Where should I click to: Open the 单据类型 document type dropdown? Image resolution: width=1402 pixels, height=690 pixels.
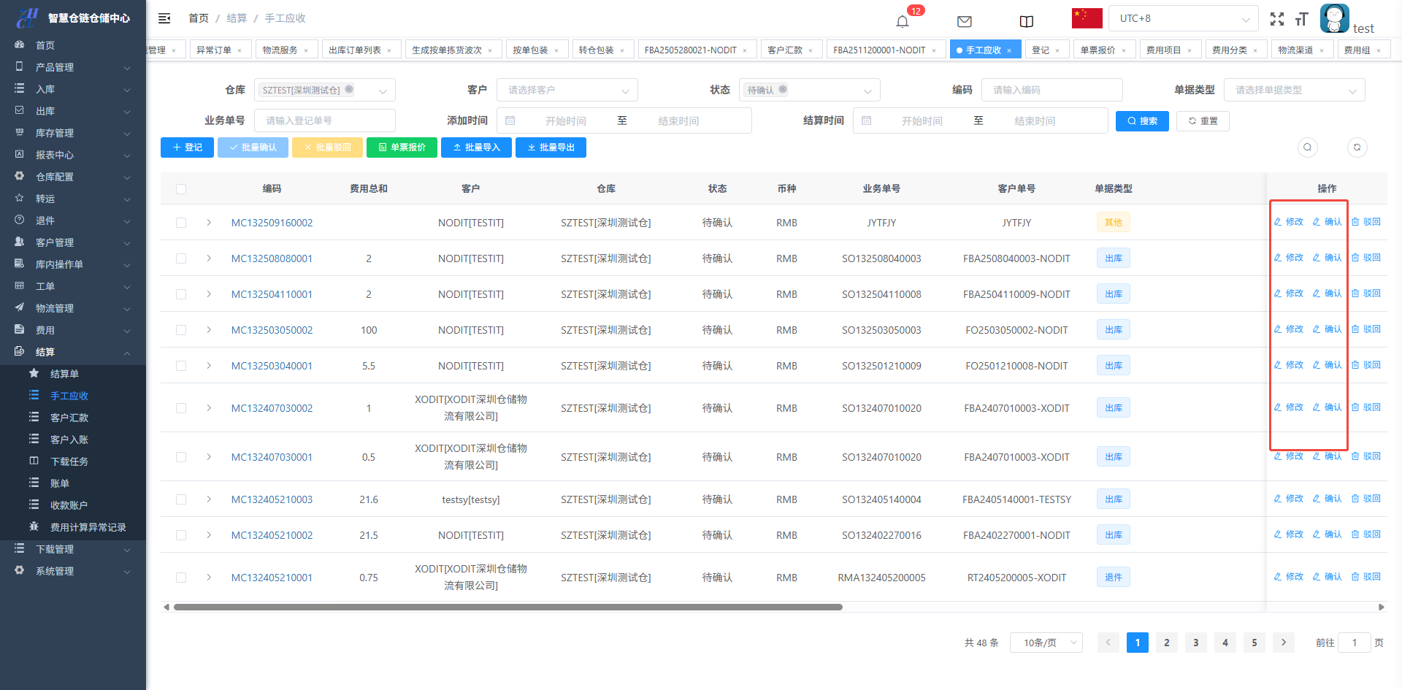pyautogui.click(x=1294, y=91)
